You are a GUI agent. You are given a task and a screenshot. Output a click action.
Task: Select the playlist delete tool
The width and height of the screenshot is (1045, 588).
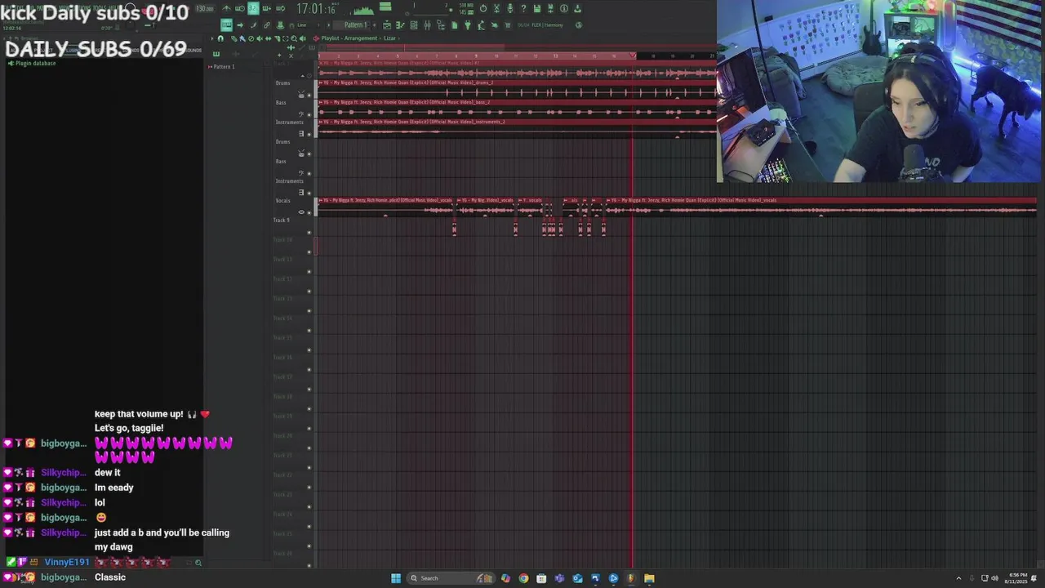point(251,38)
